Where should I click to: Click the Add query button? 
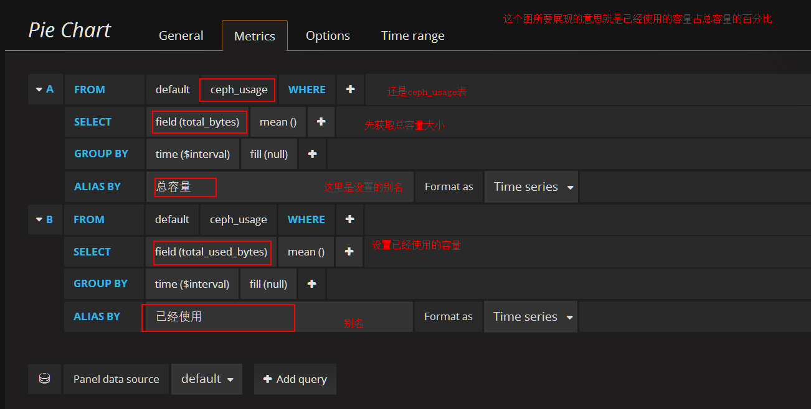295,379
